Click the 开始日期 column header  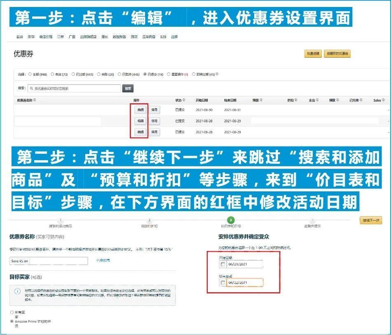[x=202, y=100]
